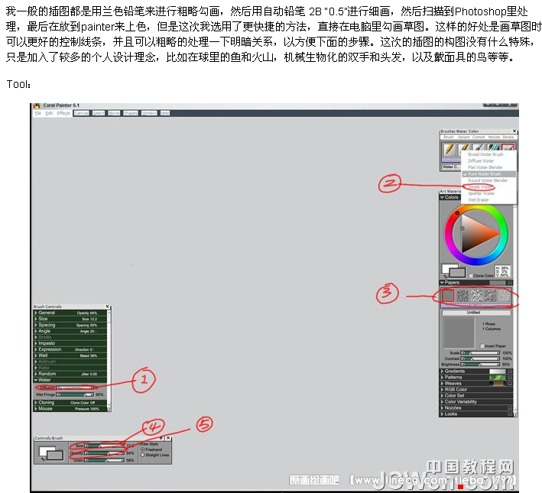Click the Wet Fringe slider

click(x=75, y=394)
